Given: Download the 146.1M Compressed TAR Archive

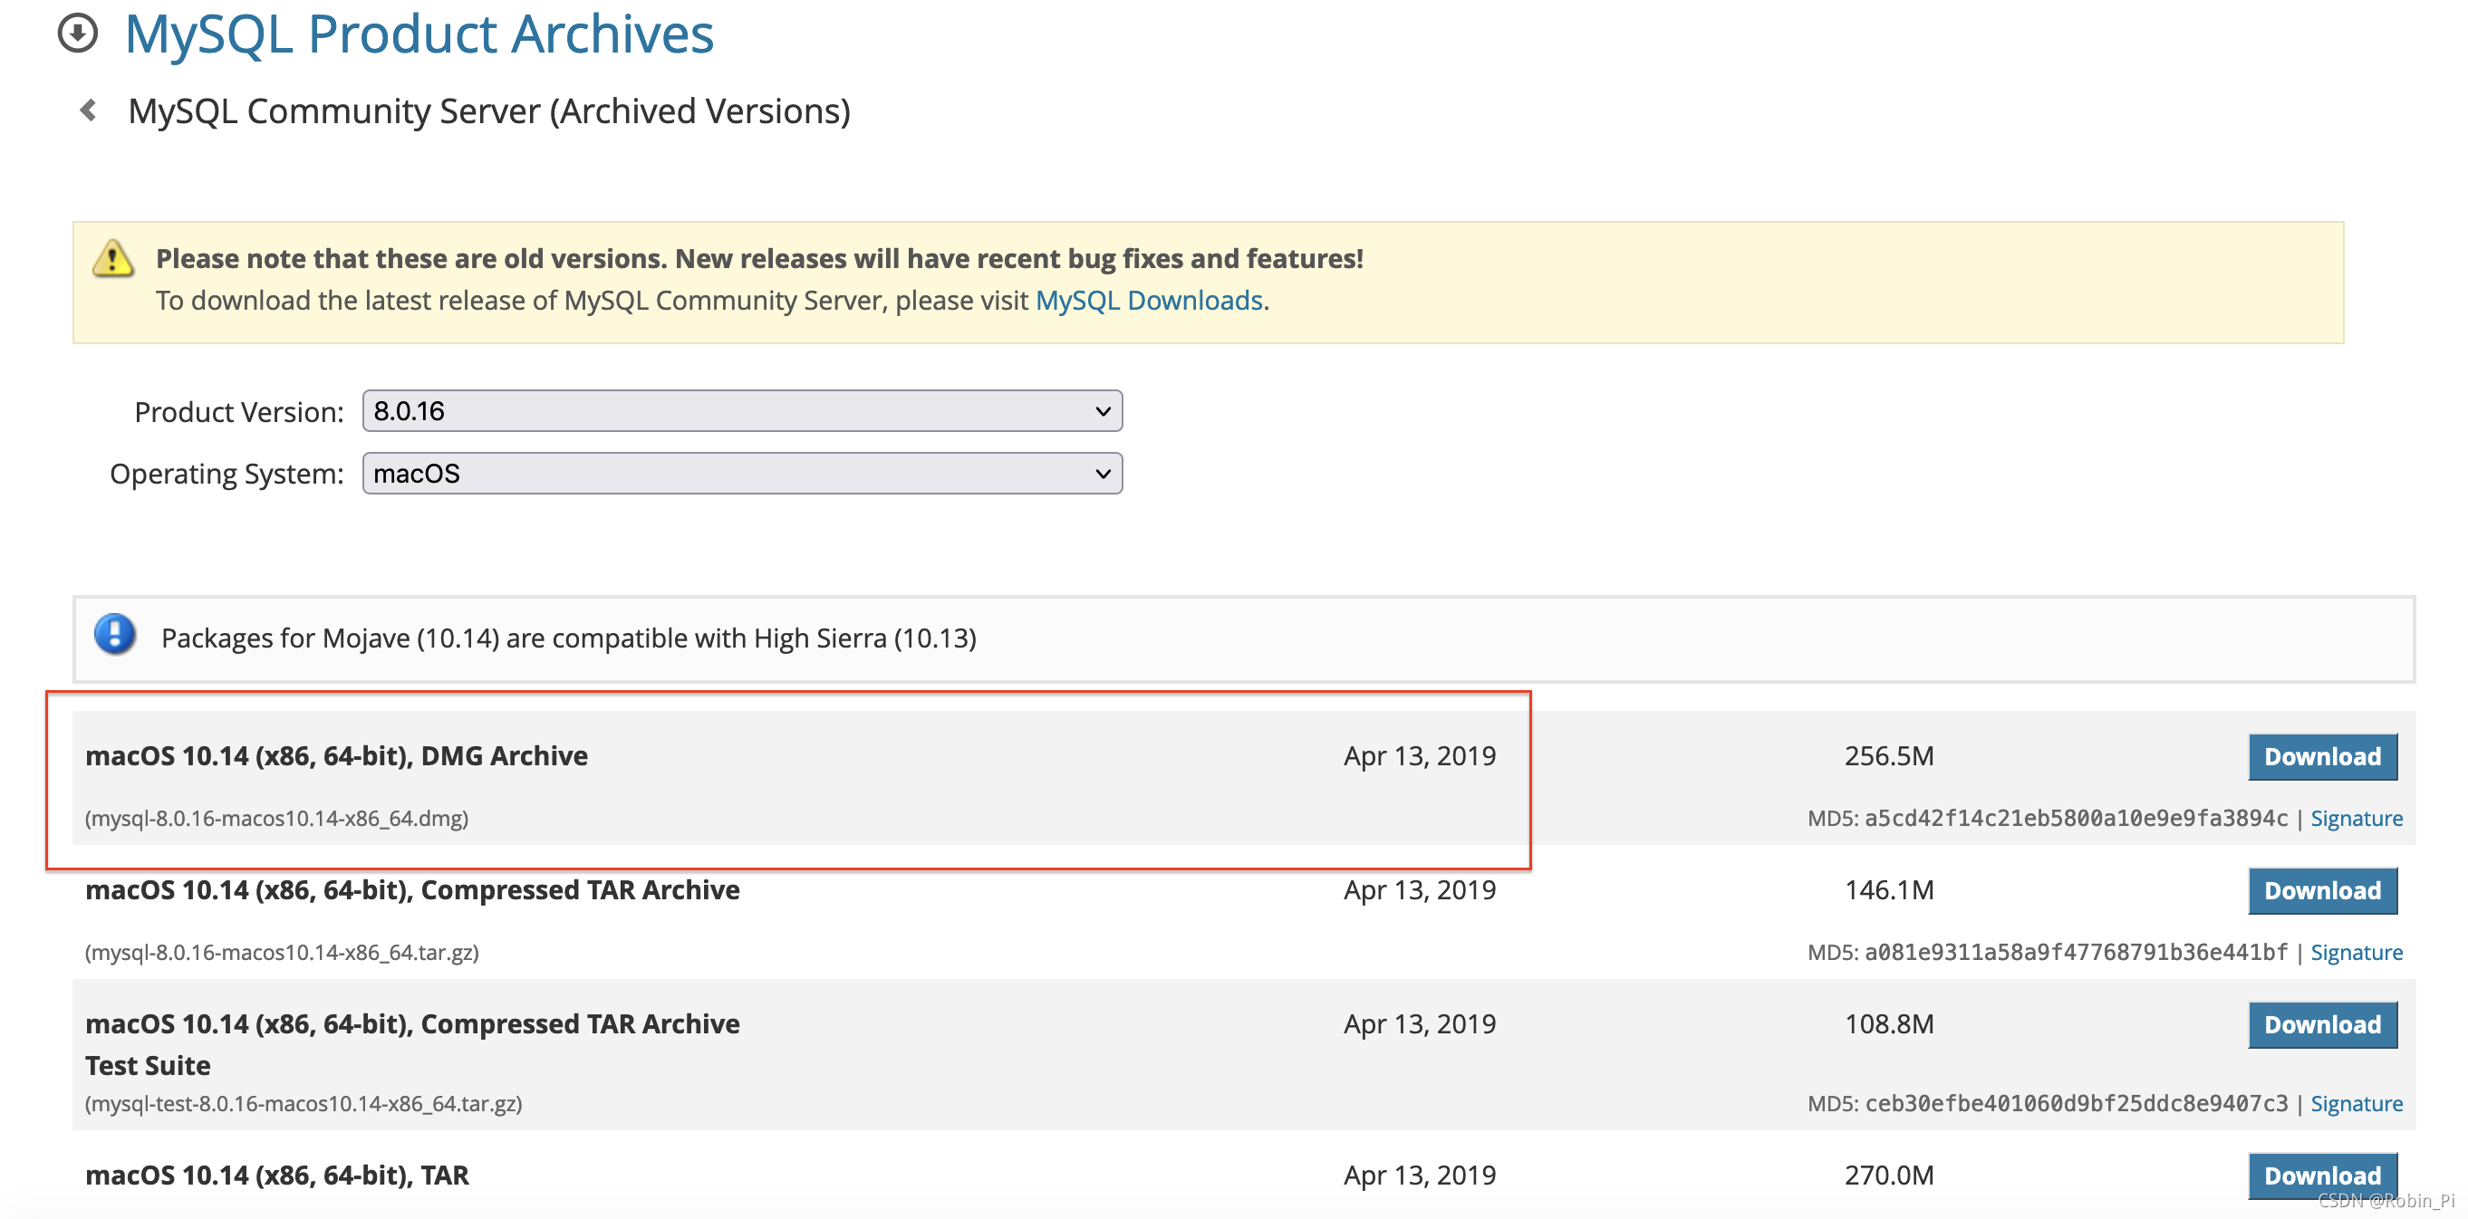Looking at the screenshot, I should 2321,890.
